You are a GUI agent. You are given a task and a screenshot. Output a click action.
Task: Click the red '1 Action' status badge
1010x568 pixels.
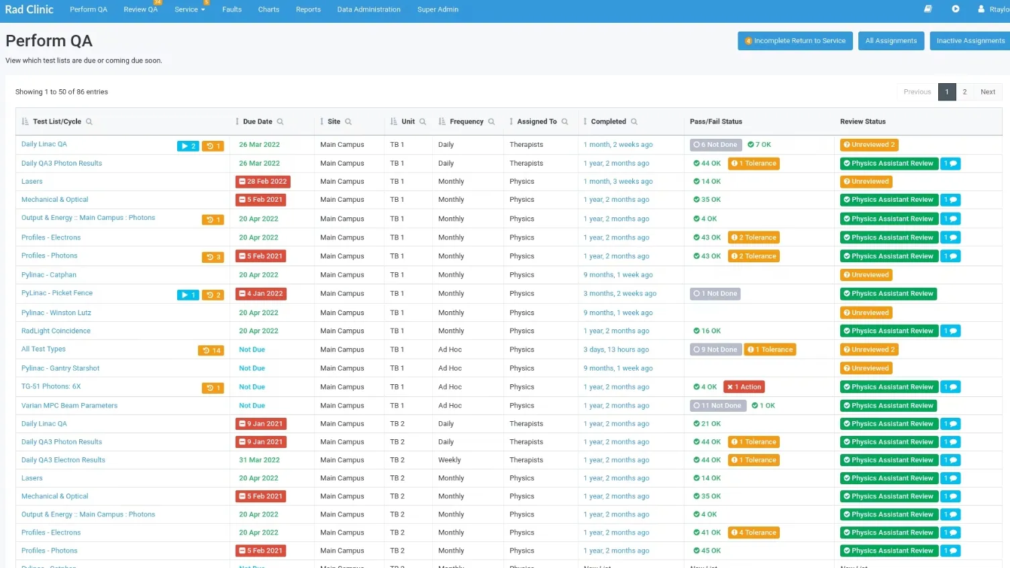(744, 387)
